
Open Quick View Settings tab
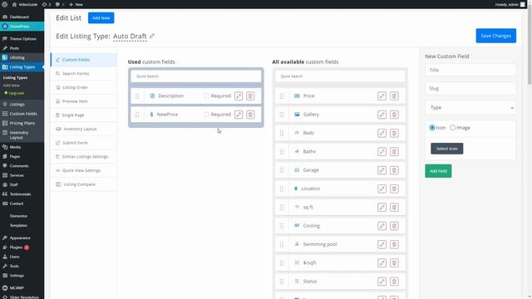point(84,170)
